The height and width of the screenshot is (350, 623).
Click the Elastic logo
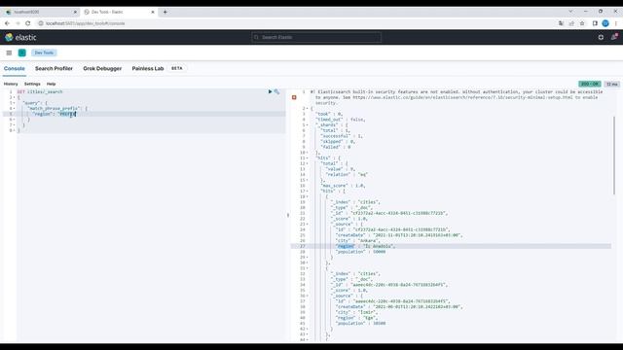coord(20,37)
